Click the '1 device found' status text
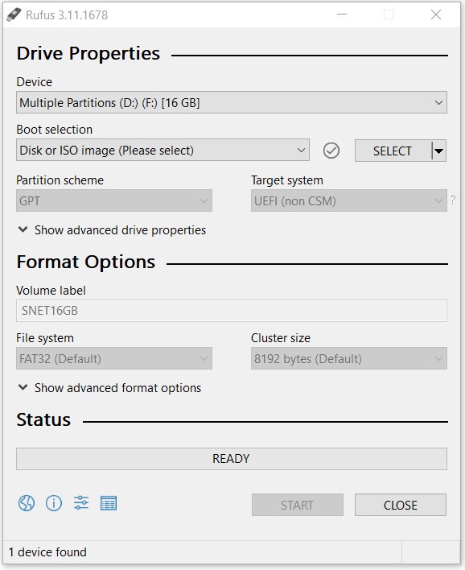This screenshot has width=465, height=570. point(47,552)
